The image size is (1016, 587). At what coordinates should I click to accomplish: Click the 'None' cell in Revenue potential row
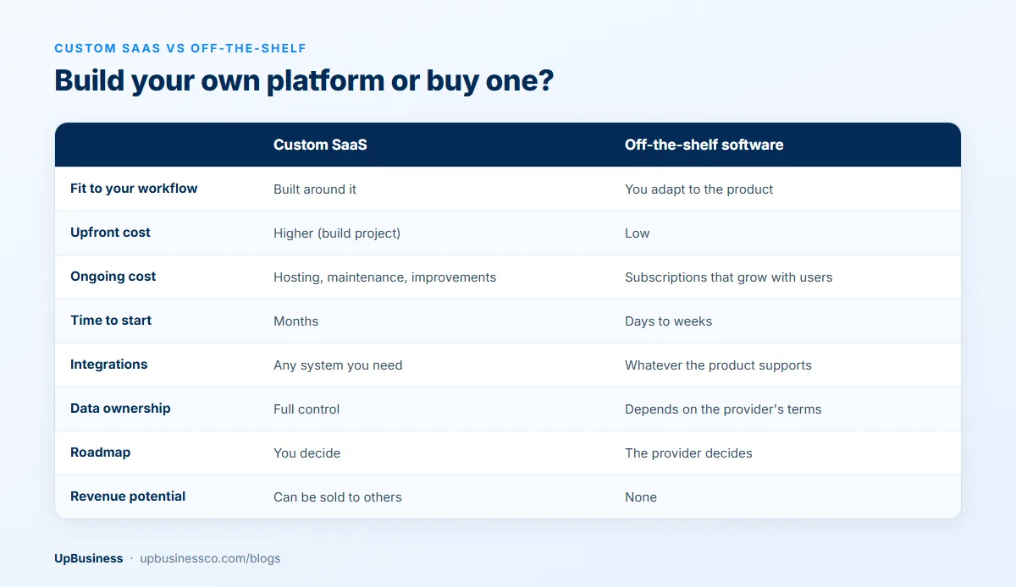641,497
